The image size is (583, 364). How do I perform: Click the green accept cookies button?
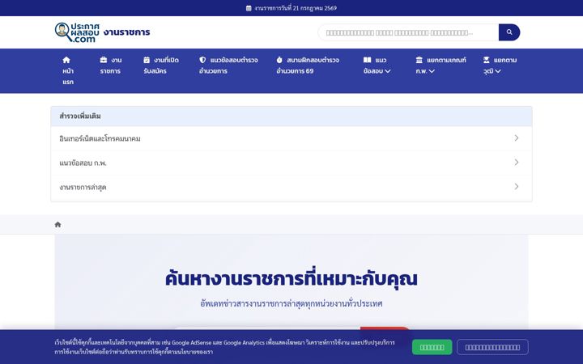click(432, 347)
